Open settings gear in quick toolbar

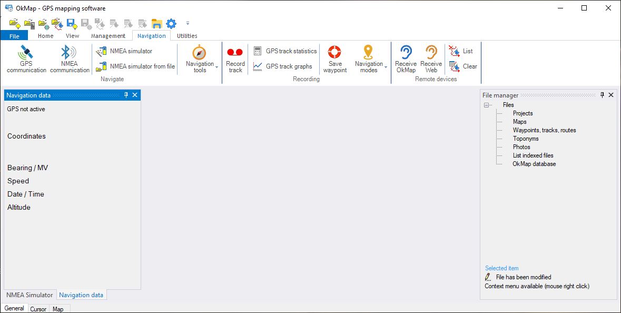click(x=171, y=24)
